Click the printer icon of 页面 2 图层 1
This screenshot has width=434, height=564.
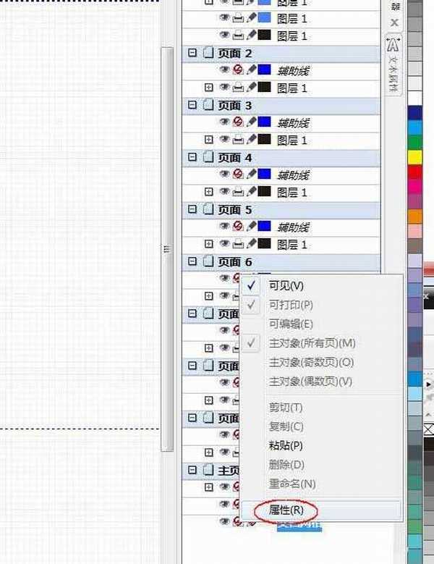(238, 88)
